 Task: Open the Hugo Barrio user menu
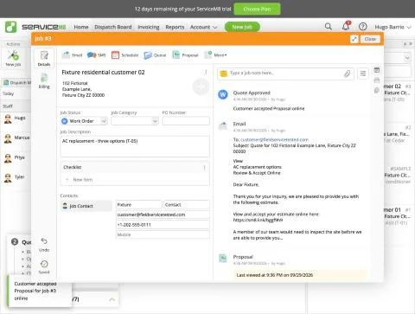coord(393,27)
